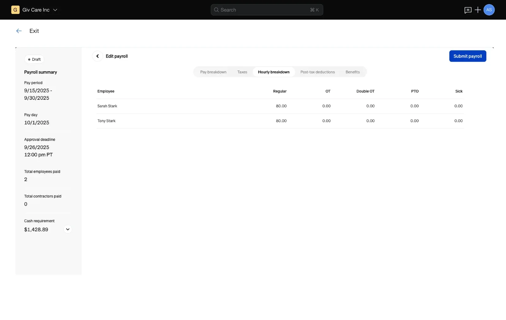This screenshot has height=320, width=506.
Task: Click the OT column header
Action: [x=328, y=91]
